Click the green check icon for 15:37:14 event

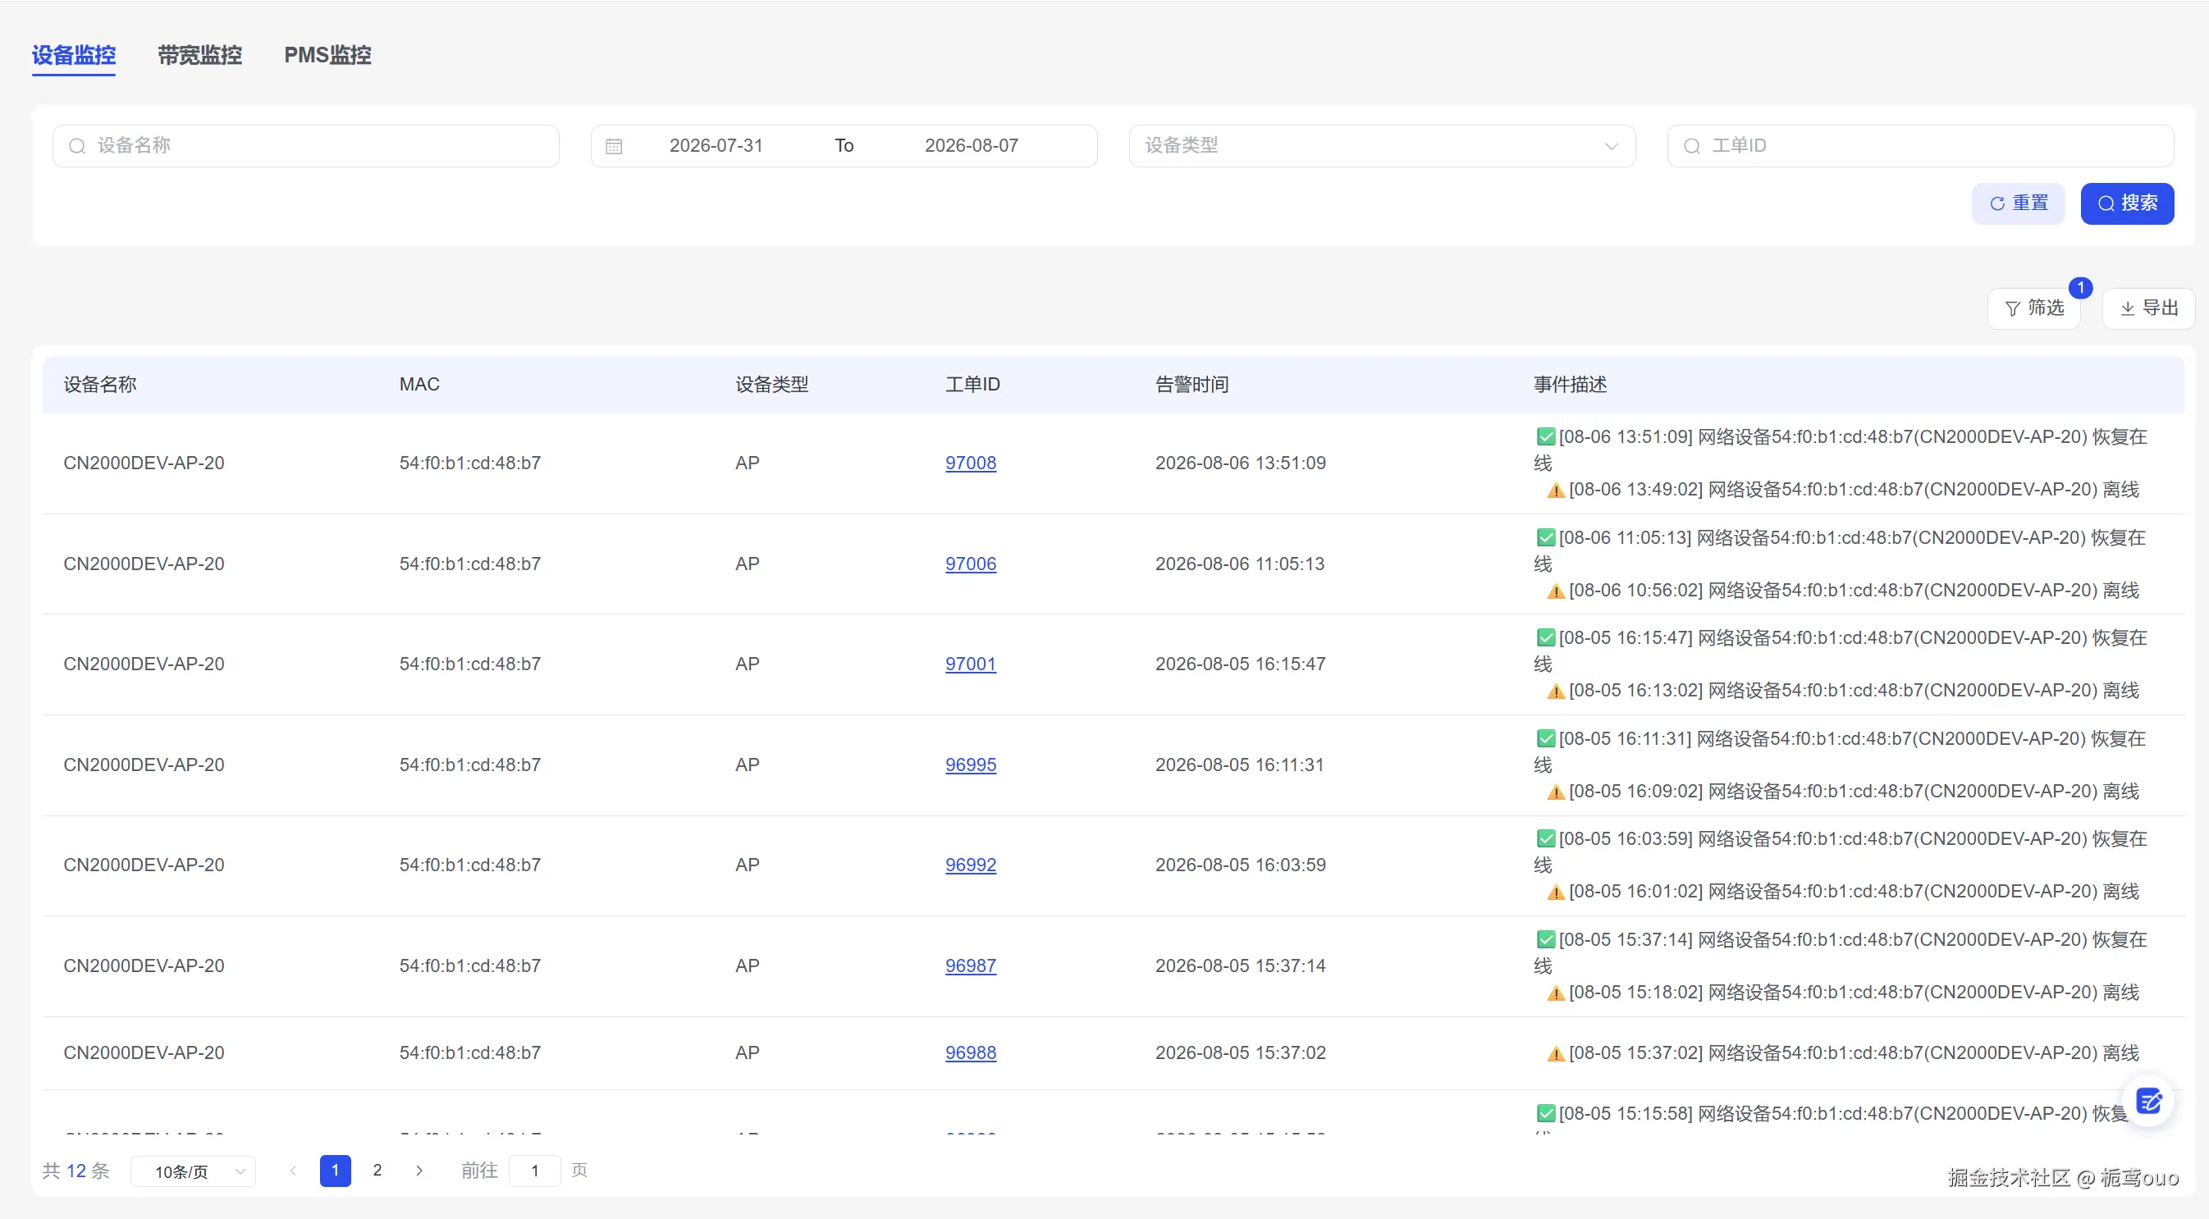pos(1545,939)
